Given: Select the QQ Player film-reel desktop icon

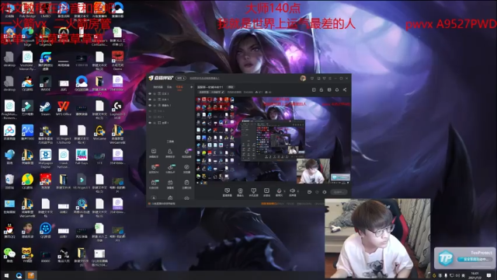Looking at the screenshot, I should (45, 230).
